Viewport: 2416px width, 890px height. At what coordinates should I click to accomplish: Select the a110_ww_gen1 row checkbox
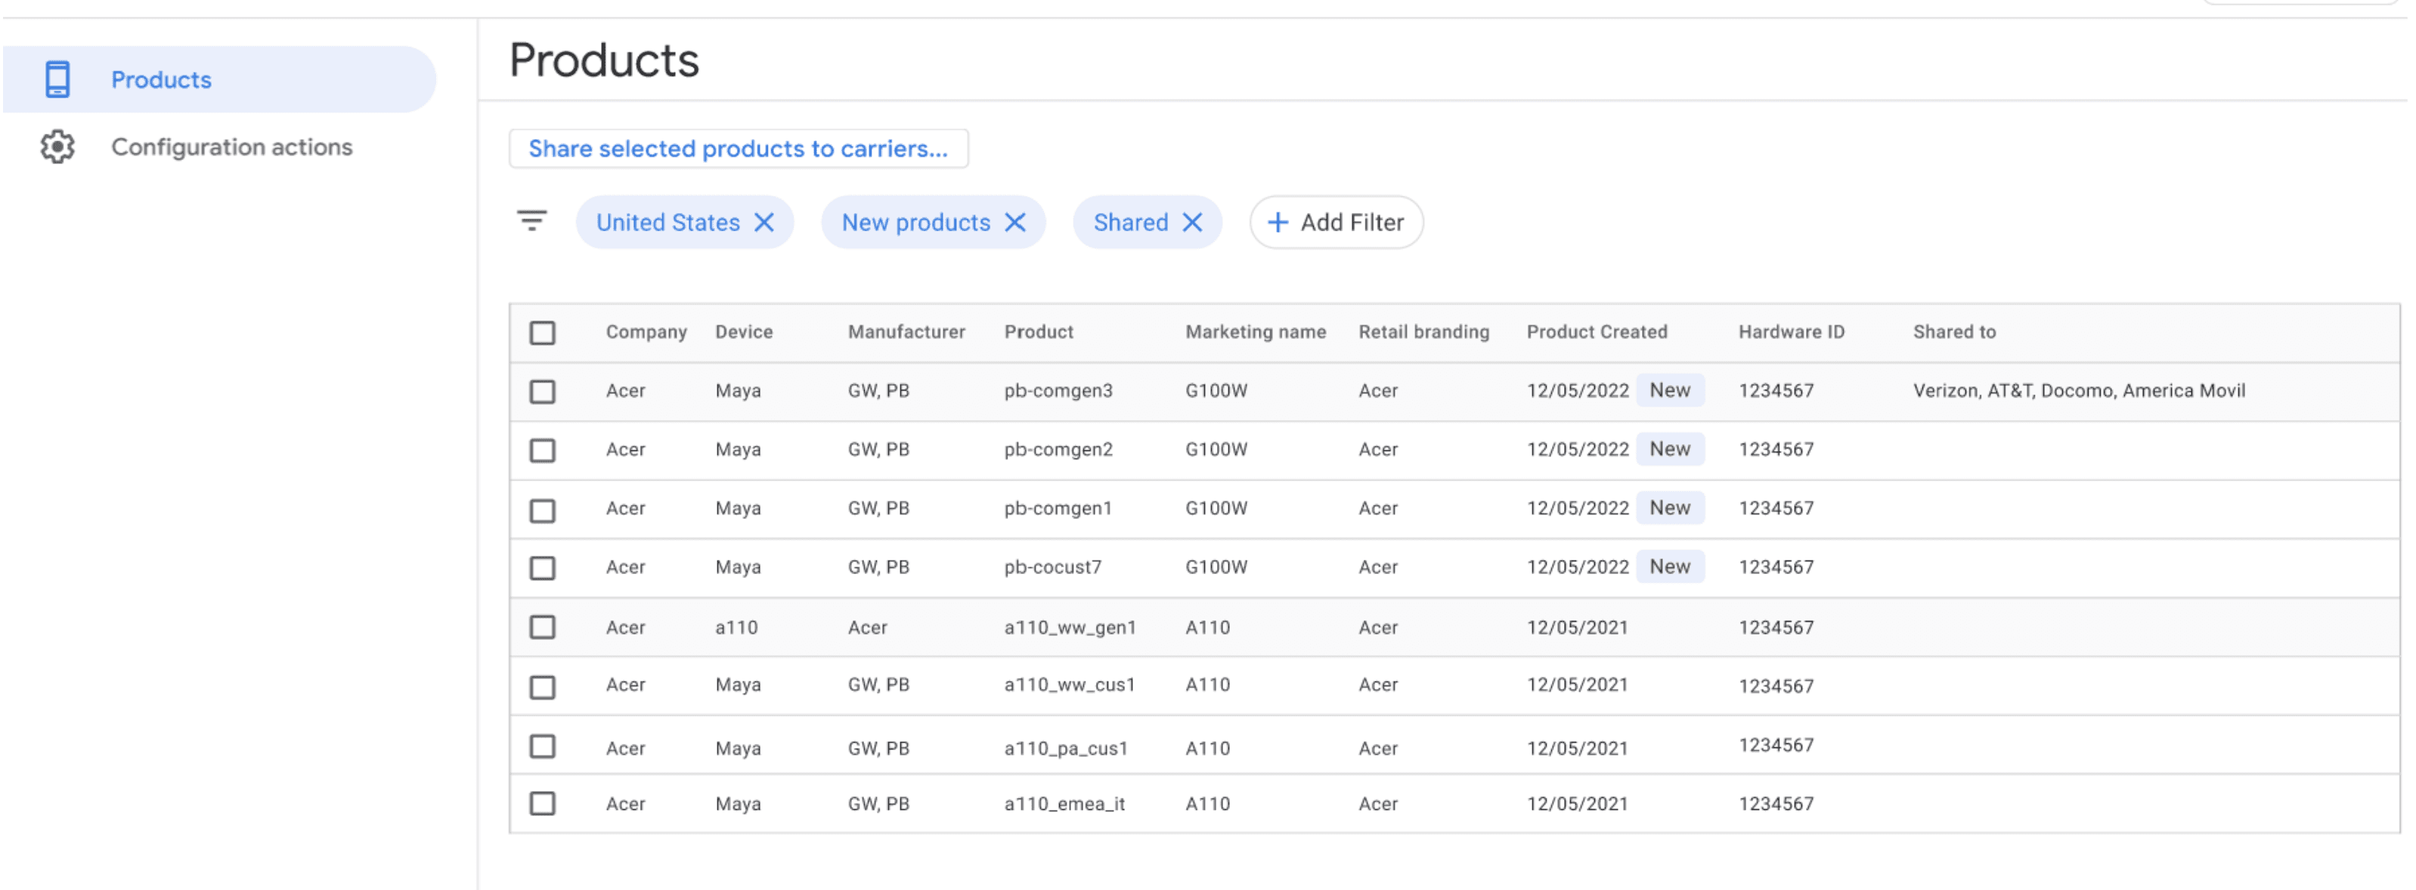[x=542, y=627]
